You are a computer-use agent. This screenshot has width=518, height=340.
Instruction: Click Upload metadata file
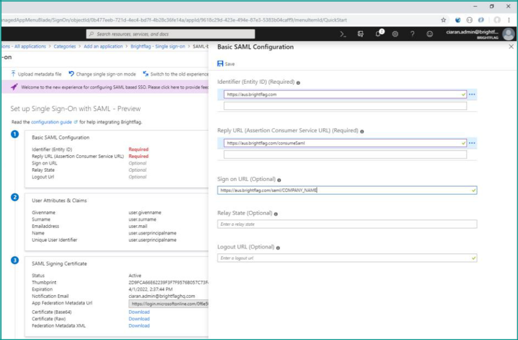[36, 74]
